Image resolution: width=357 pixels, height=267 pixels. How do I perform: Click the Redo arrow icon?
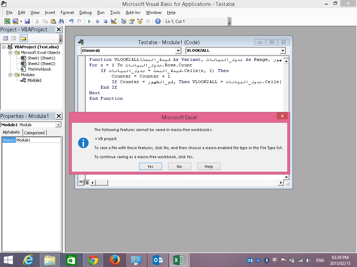[79, 21]
